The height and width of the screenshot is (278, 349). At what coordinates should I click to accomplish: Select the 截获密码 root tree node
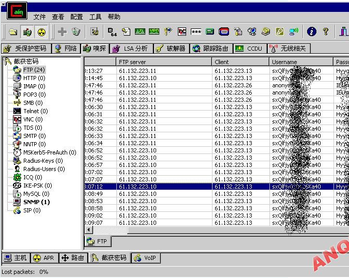tap(26, 61)
